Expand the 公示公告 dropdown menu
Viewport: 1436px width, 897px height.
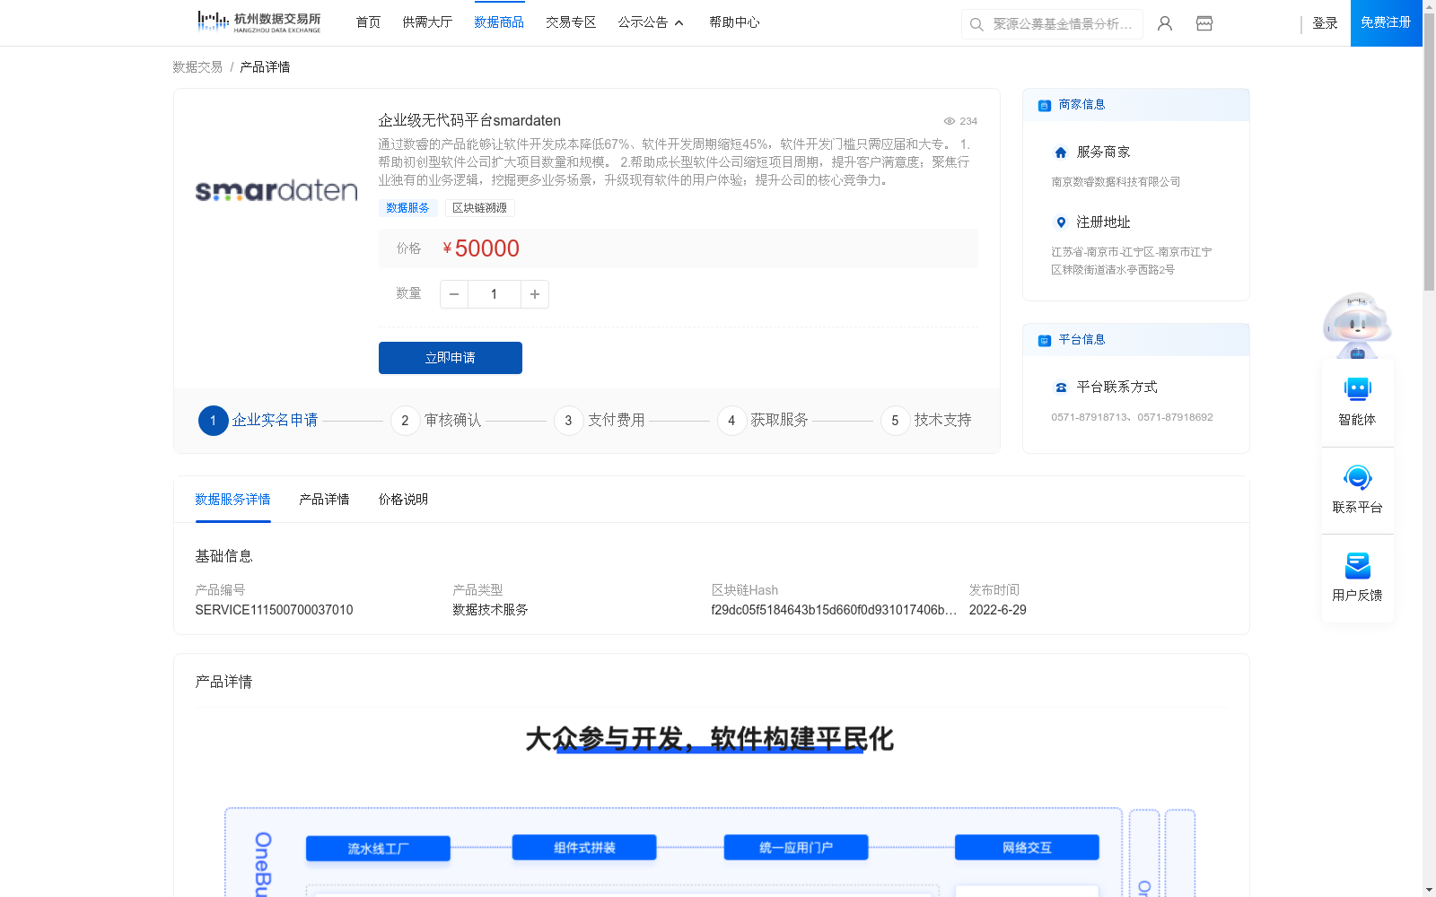pyautogui.click(x=651, y=22)
